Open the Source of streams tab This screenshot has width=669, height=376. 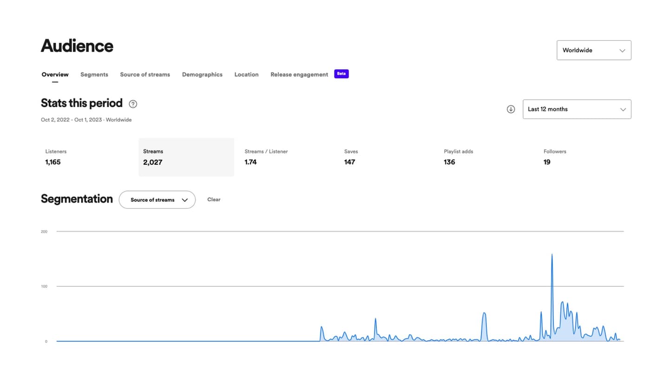tap(145, 74)
